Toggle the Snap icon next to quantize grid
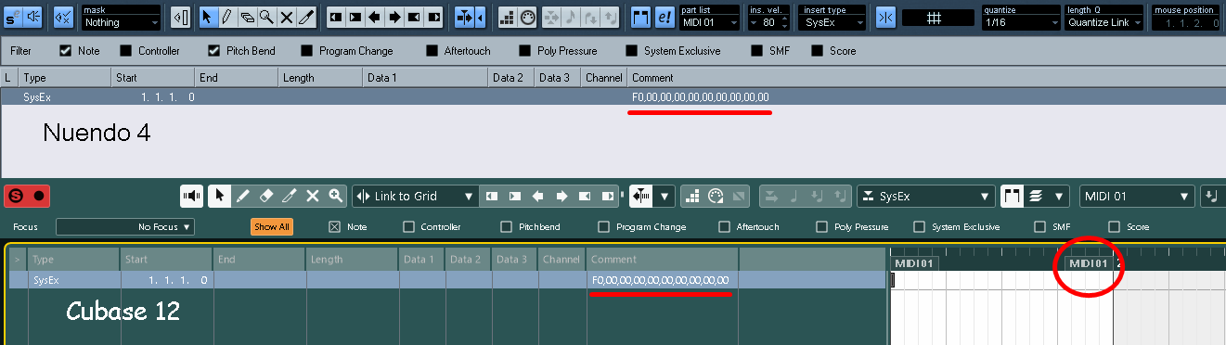 click(x=886, y=17)
